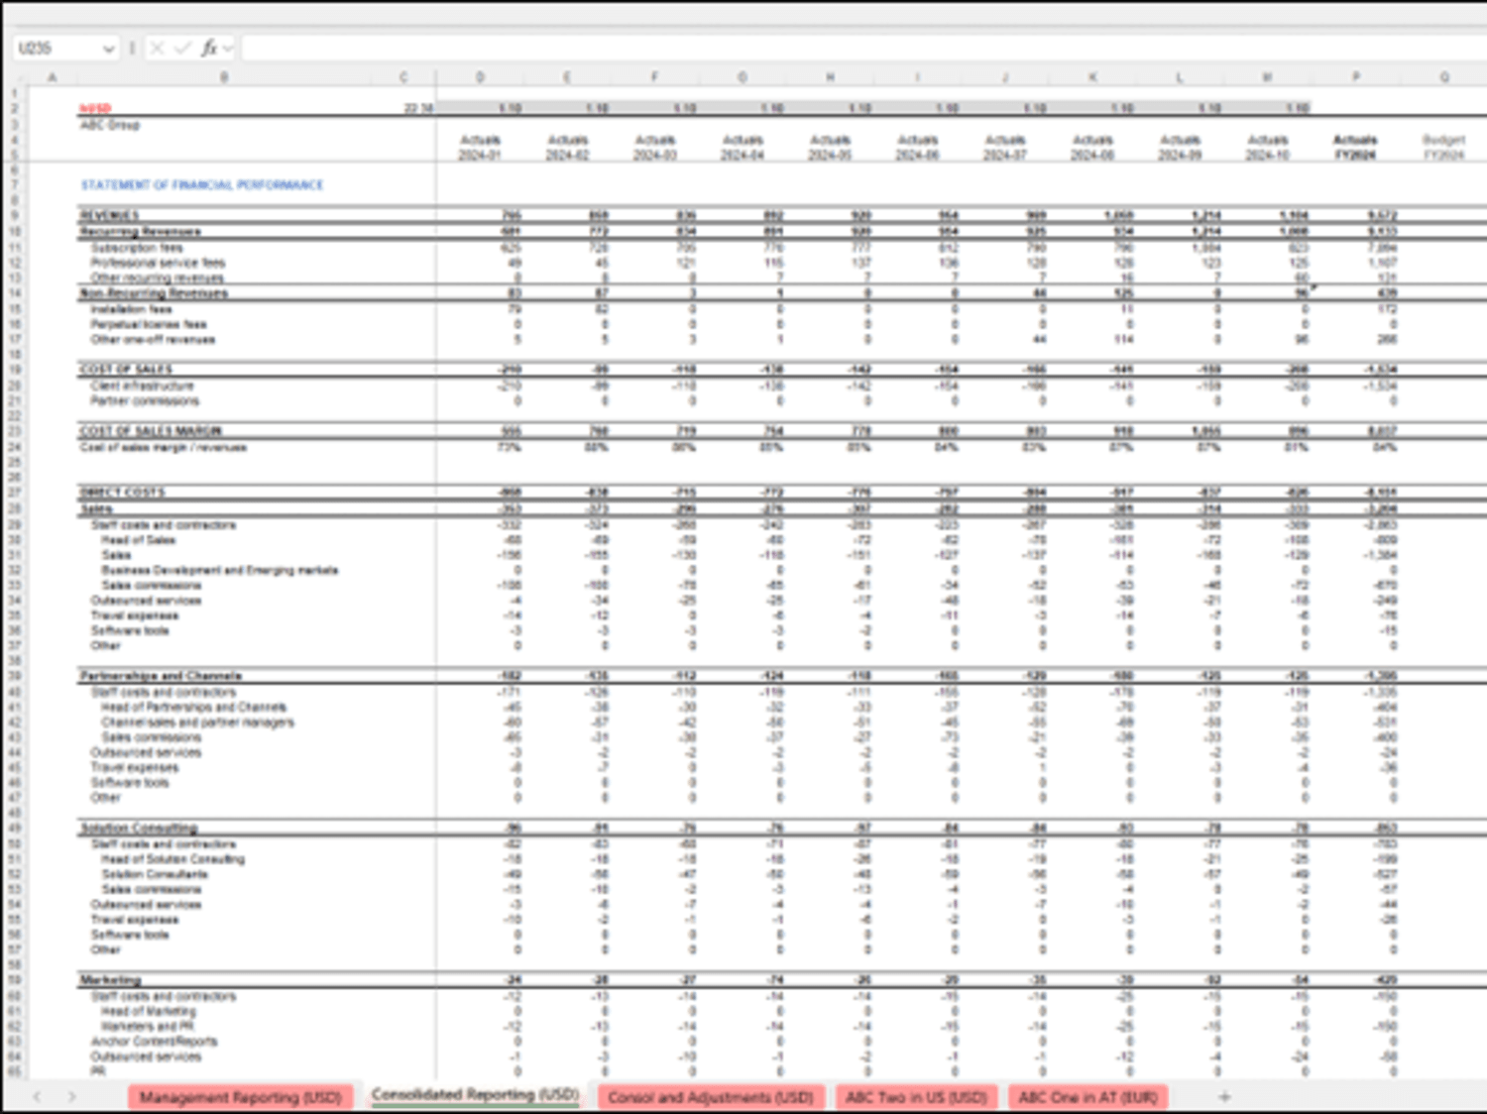Select column P header

point(1356,76)
